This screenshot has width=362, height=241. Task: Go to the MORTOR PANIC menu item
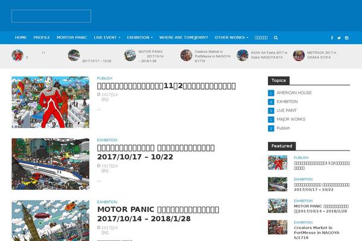point(72,37)
